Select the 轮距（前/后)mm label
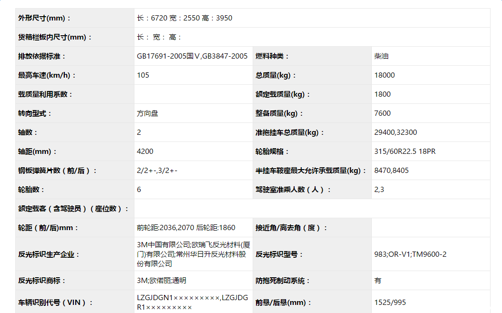The width and height of the screenshot is (502, 313). tap(48, 228)
